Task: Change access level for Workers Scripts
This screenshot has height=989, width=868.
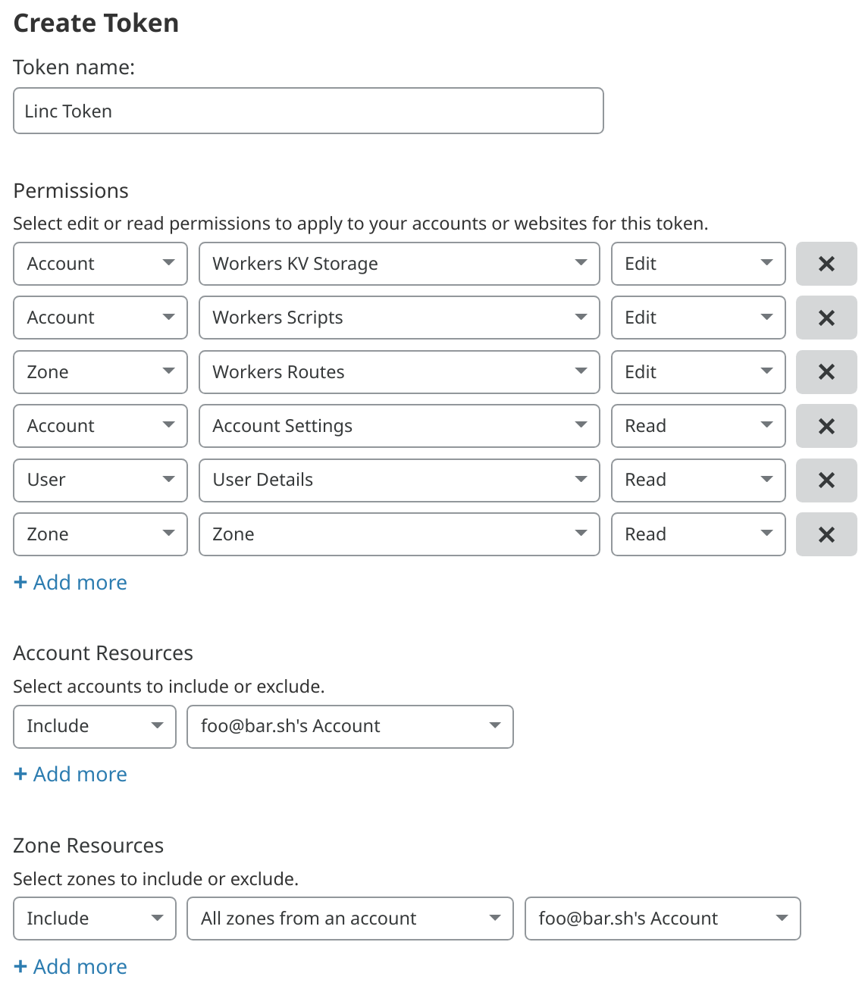Action: point(698,318)
